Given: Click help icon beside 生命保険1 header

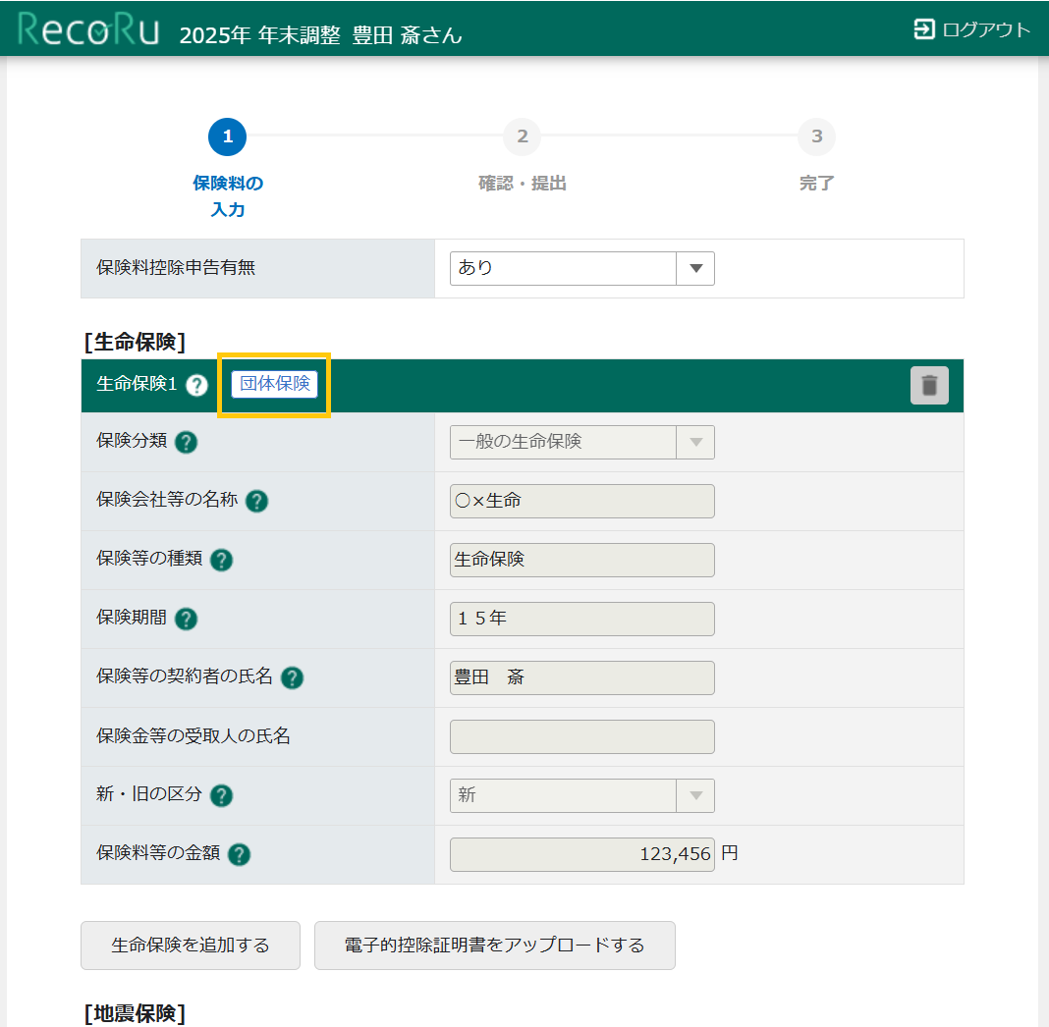Looking at the screenshot, I should [196, 385].
